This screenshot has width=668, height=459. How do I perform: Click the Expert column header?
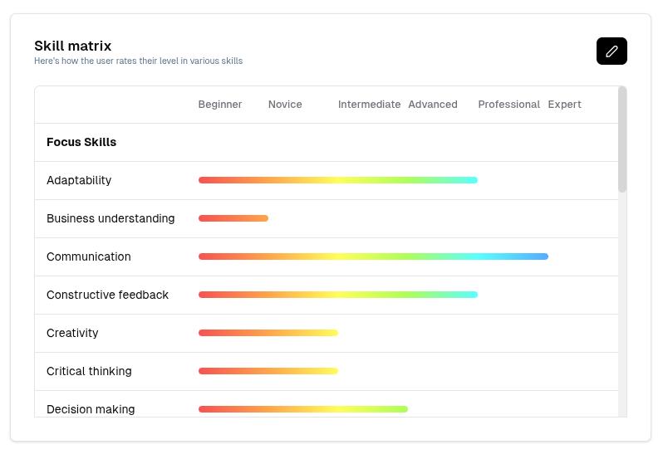point(564,105)
